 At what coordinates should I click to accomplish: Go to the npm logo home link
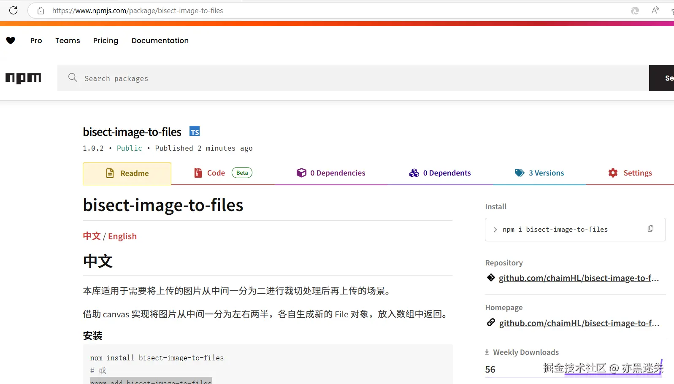click(x=23, y=78)
